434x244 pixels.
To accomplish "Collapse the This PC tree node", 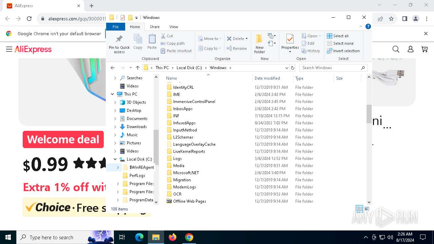I will [113, 94].
